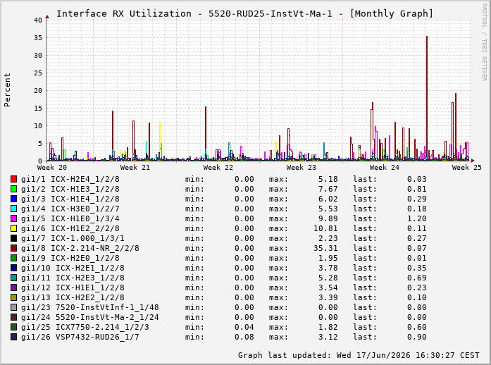491x365 pixels.
Task: Select legend label gi1/13 ICX-H2E2_1/2/8
Action: [x=73, y=297]
